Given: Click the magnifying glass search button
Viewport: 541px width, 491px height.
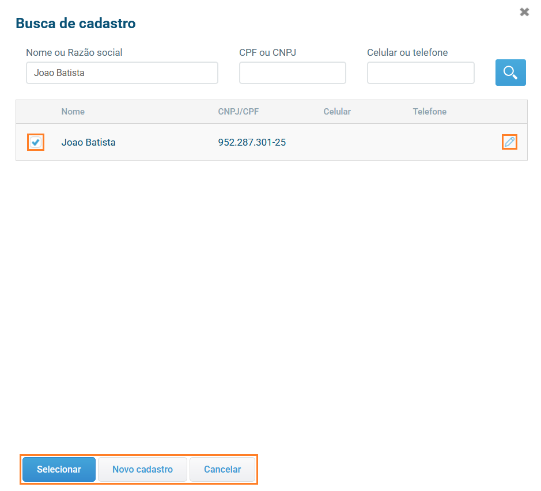Looking at the screenshot, I should (510, 73).
